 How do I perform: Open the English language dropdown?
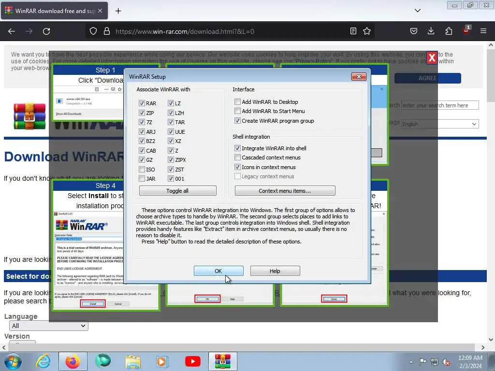(440, 124)
